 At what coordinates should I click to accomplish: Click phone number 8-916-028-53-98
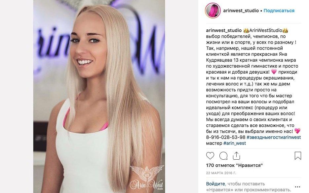coord(226,137)
